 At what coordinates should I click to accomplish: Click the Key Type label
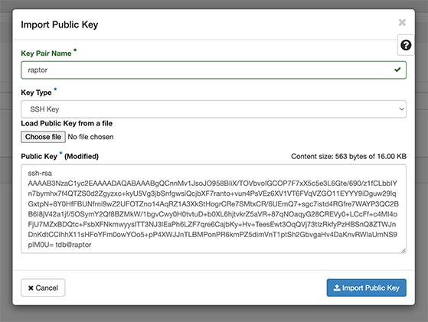tap(36, 93)
